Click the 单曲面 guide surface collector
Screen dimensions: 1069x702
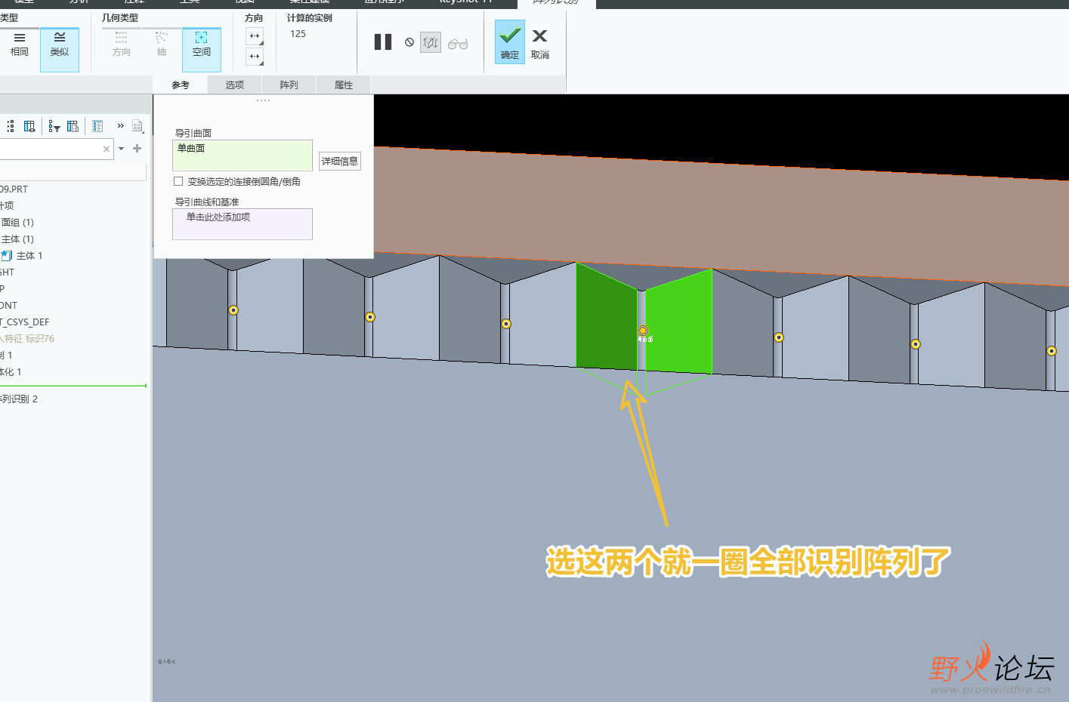pos(243,155)
